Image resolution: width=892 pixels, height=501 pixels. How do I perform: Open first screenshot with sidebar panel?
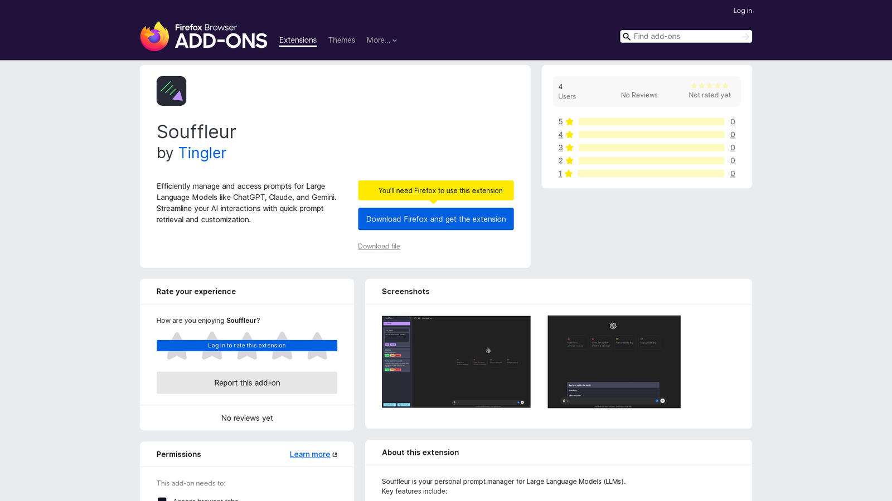[x=456, y=362]
